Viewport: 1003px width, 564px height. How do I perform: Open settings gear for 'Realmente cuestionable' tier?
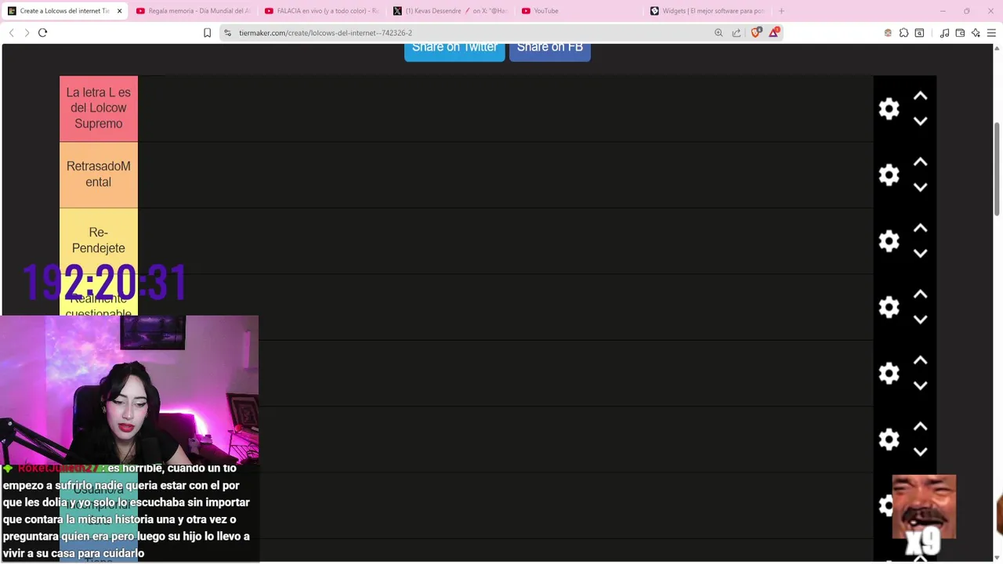click(889, 306)
